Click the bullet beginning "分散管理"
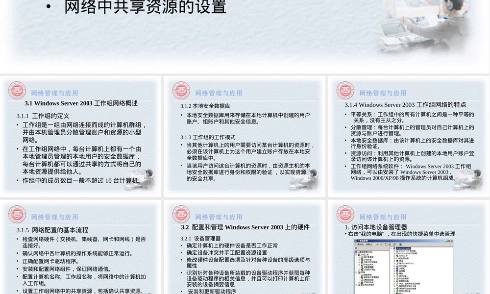 tap(412, 130)
